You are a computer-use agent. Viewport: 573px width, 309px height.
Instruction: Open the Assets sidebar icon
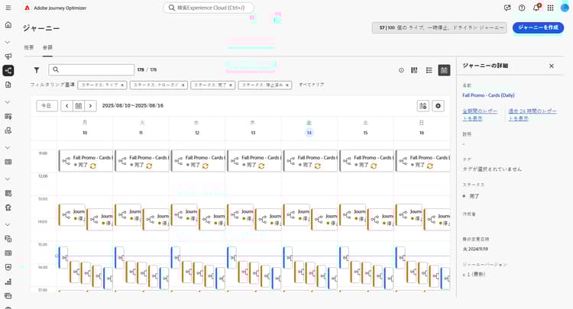(8, 130)
